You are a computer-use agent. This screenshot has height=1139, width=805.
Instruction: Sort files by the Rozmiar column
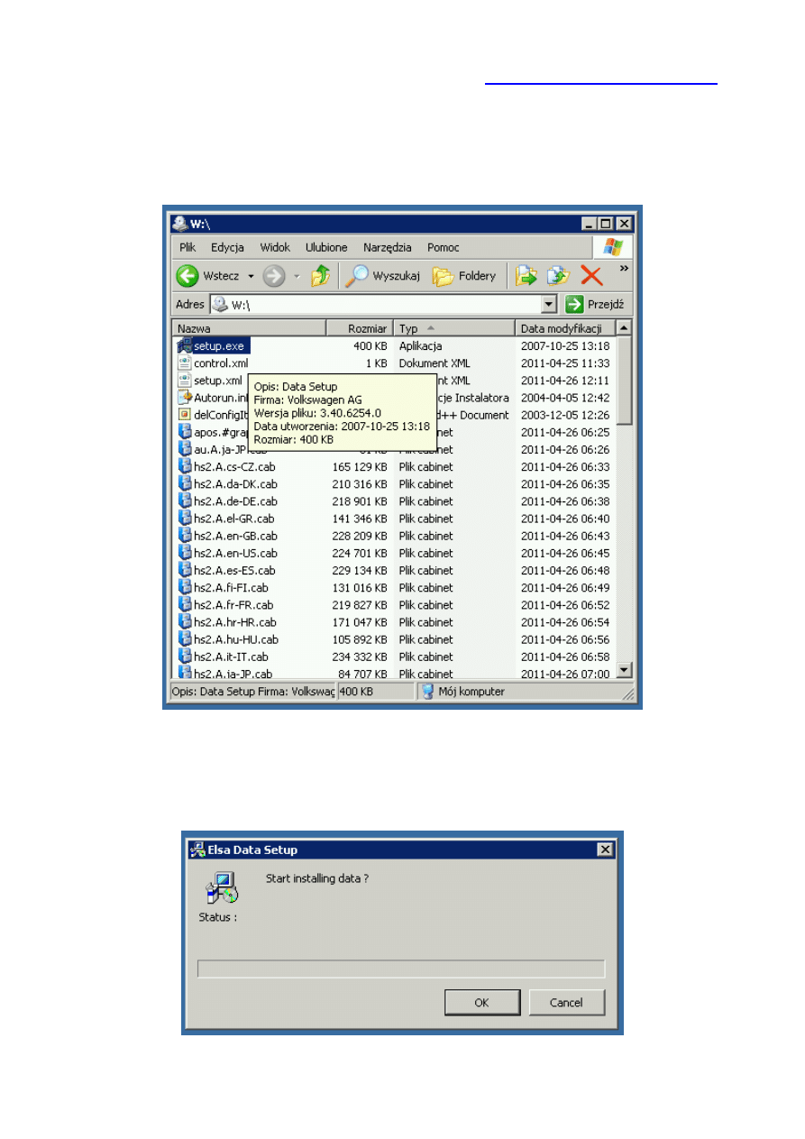[359, 329]
